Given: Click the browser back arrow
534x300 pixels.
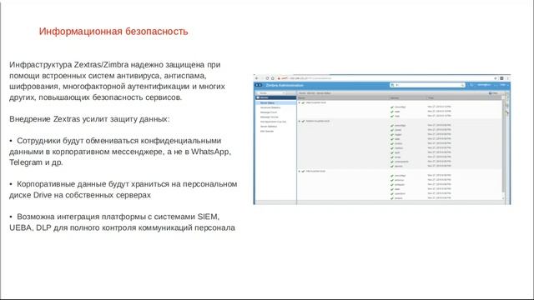Looking at the screenshot, I should (x=256, y=78).
